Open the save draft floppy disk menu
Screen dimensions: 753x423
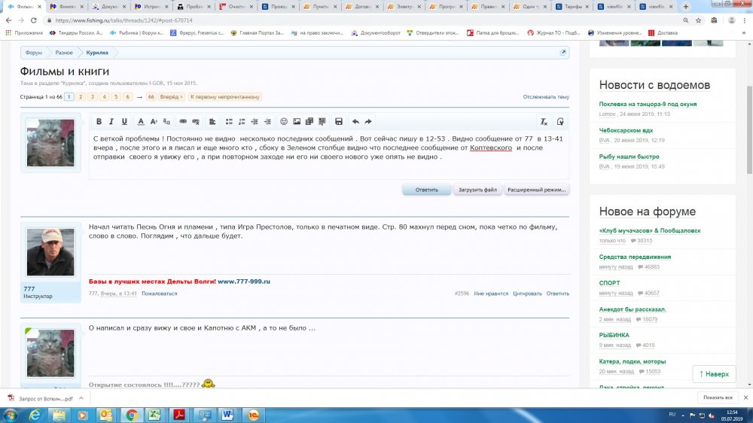pyautogui.click(x=339, y=121)
